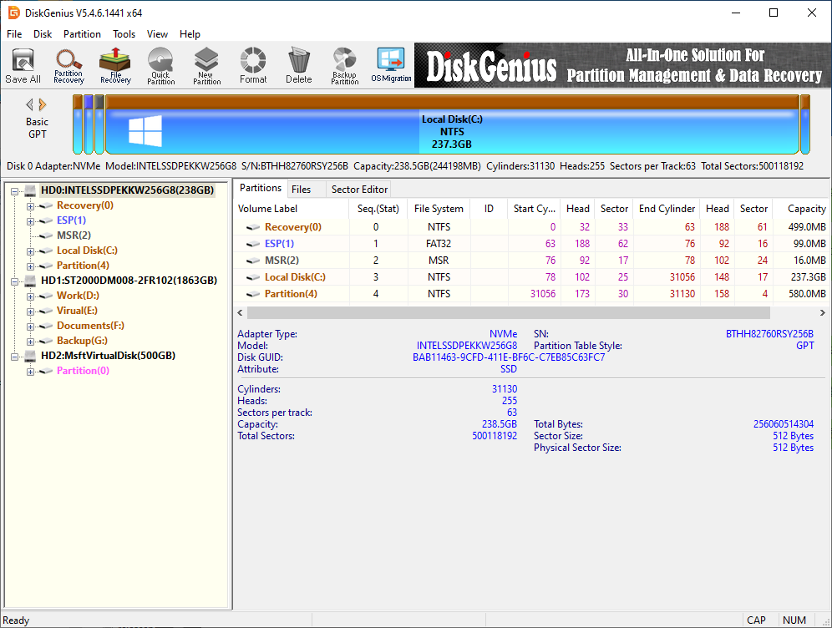Image resolution: width=832 pixels, height=628 pixels.
Task: Open the Disk menu
Action: coord(43,34)
